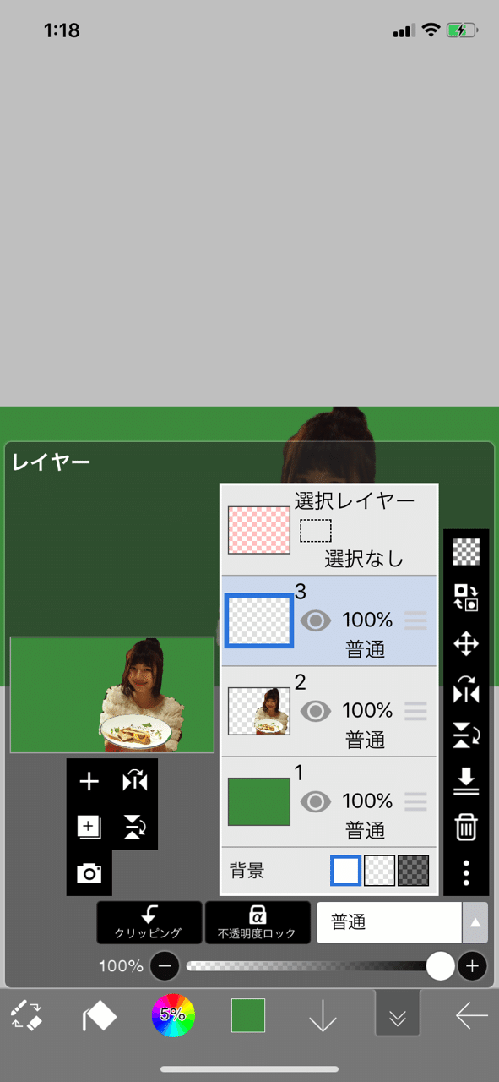Merge layer down with download arrow icon
Screen dimensions: 499x1082
point(466,781)
